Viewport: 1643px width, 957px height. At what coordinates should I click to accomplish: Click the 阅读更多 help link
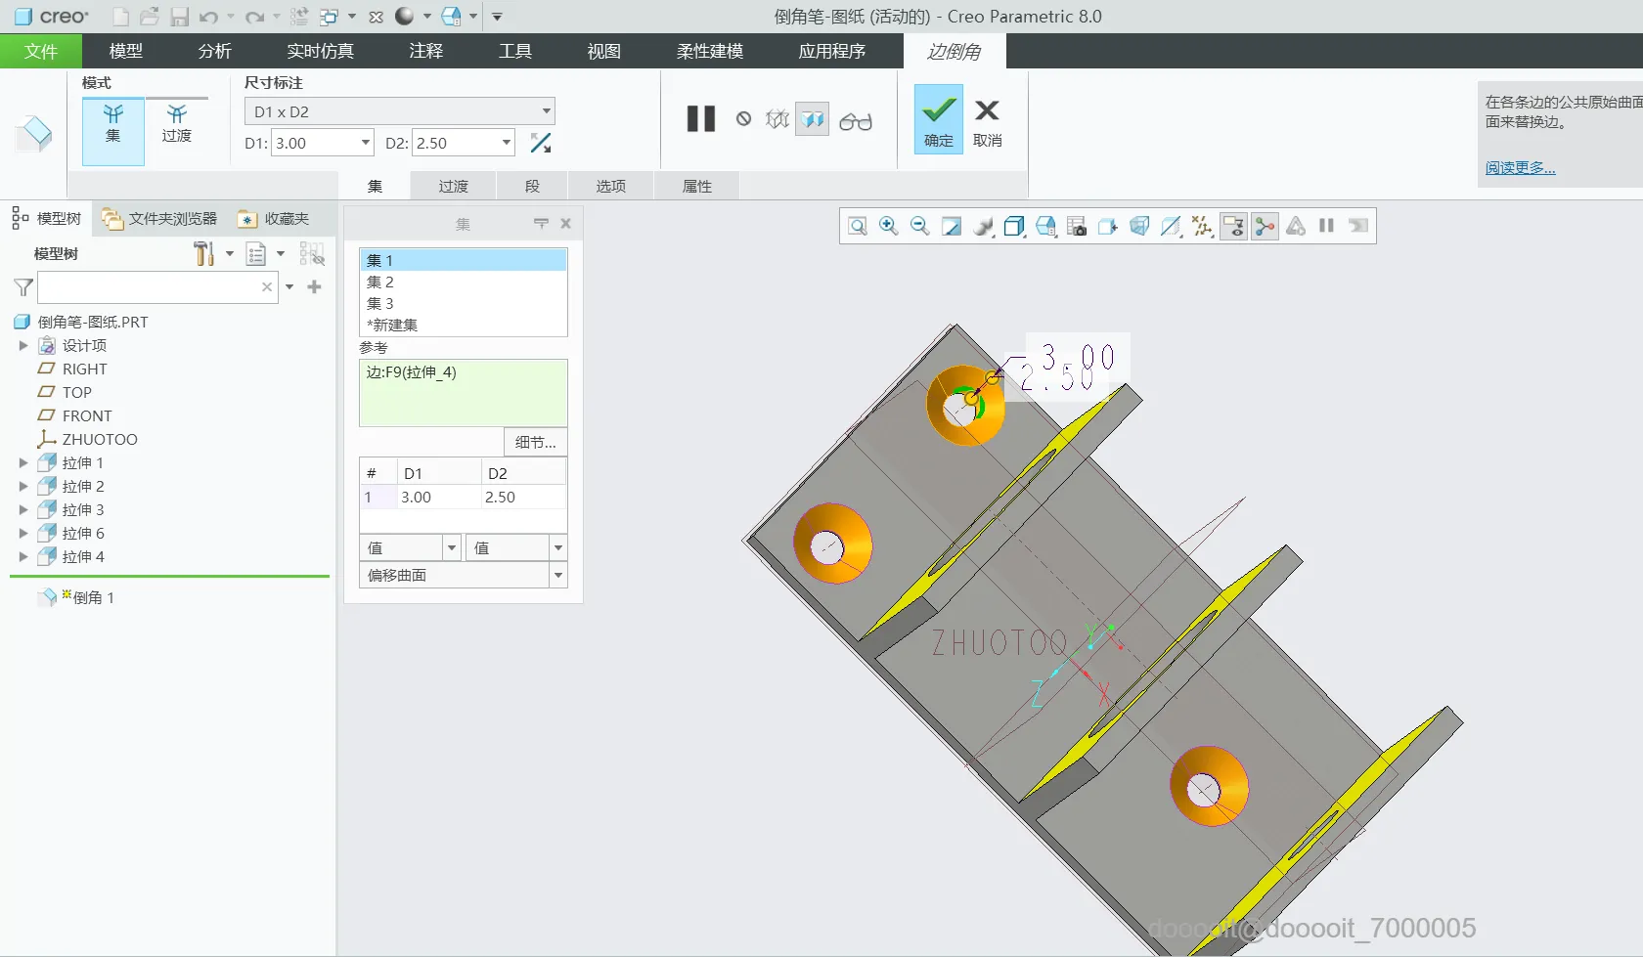(x=1520, y=168)
